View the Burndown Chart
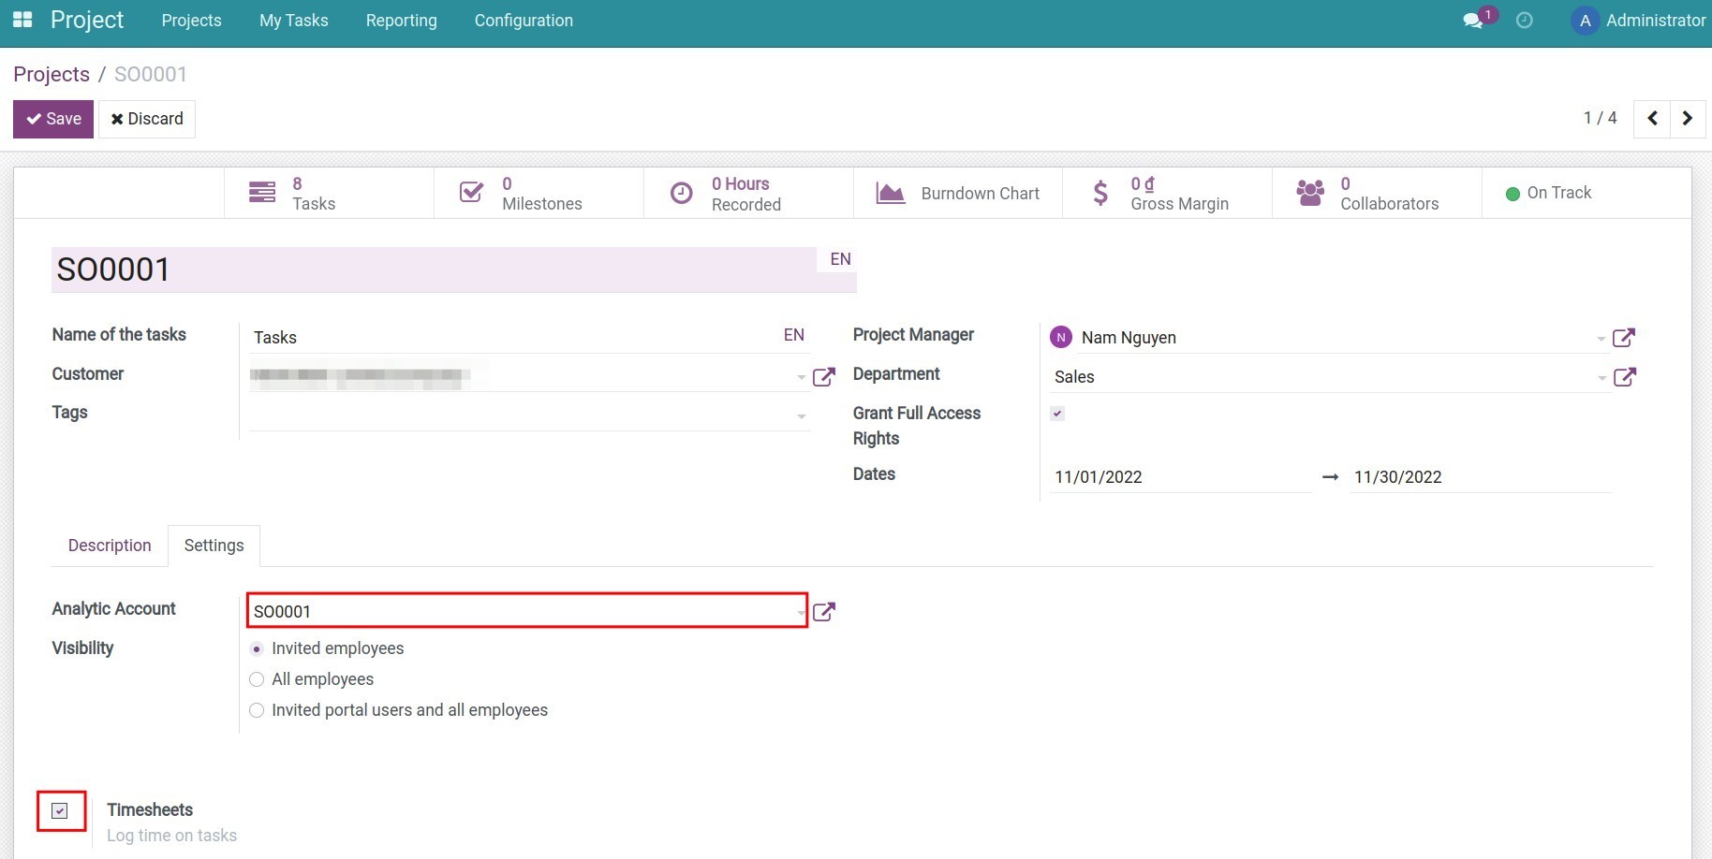Image resolution: width=1712 pixels, height=859 pixels. [958, 193]
